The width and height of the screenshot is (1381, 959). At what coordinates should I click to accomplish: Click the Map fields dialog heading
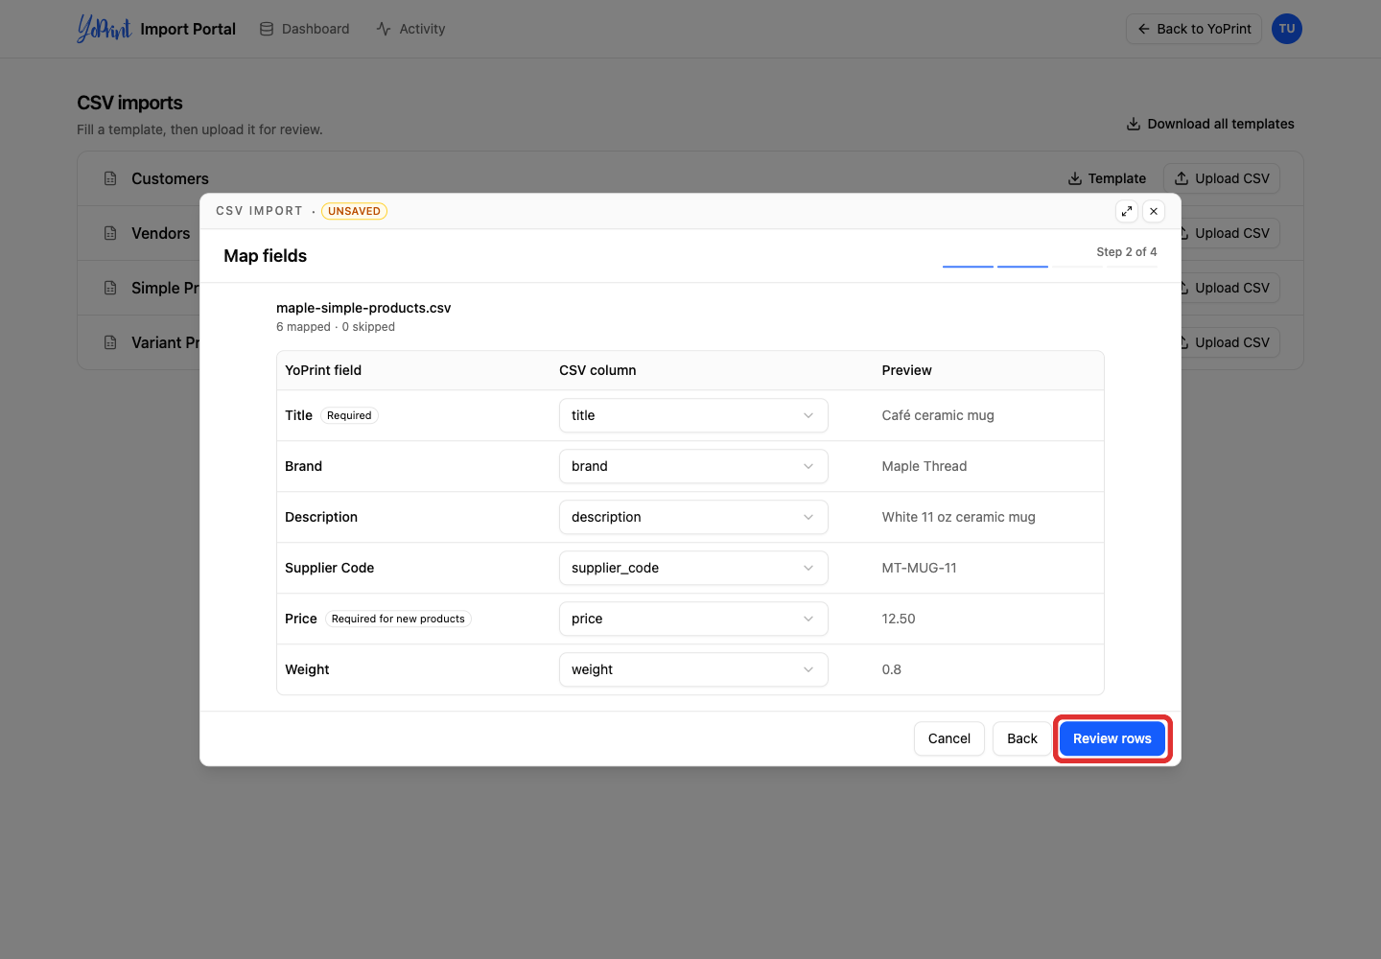(266, 256)
